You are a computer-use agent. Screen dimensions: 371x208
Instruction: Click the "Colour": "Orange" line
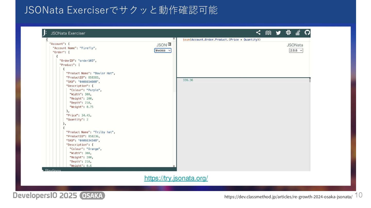point(86,149)
